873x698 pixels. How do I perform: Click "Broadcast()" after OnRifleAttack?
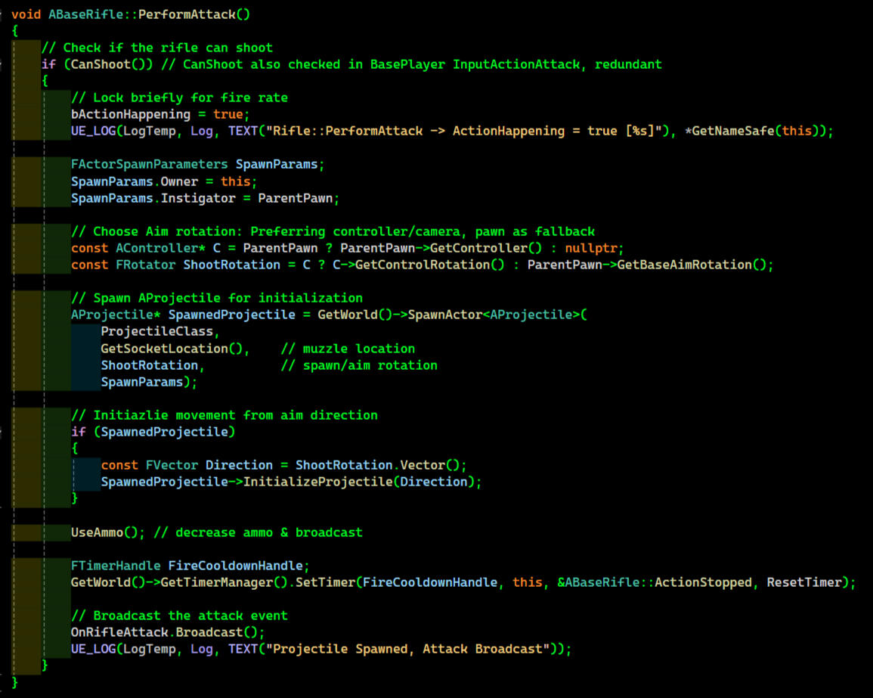tap(217, 633)
